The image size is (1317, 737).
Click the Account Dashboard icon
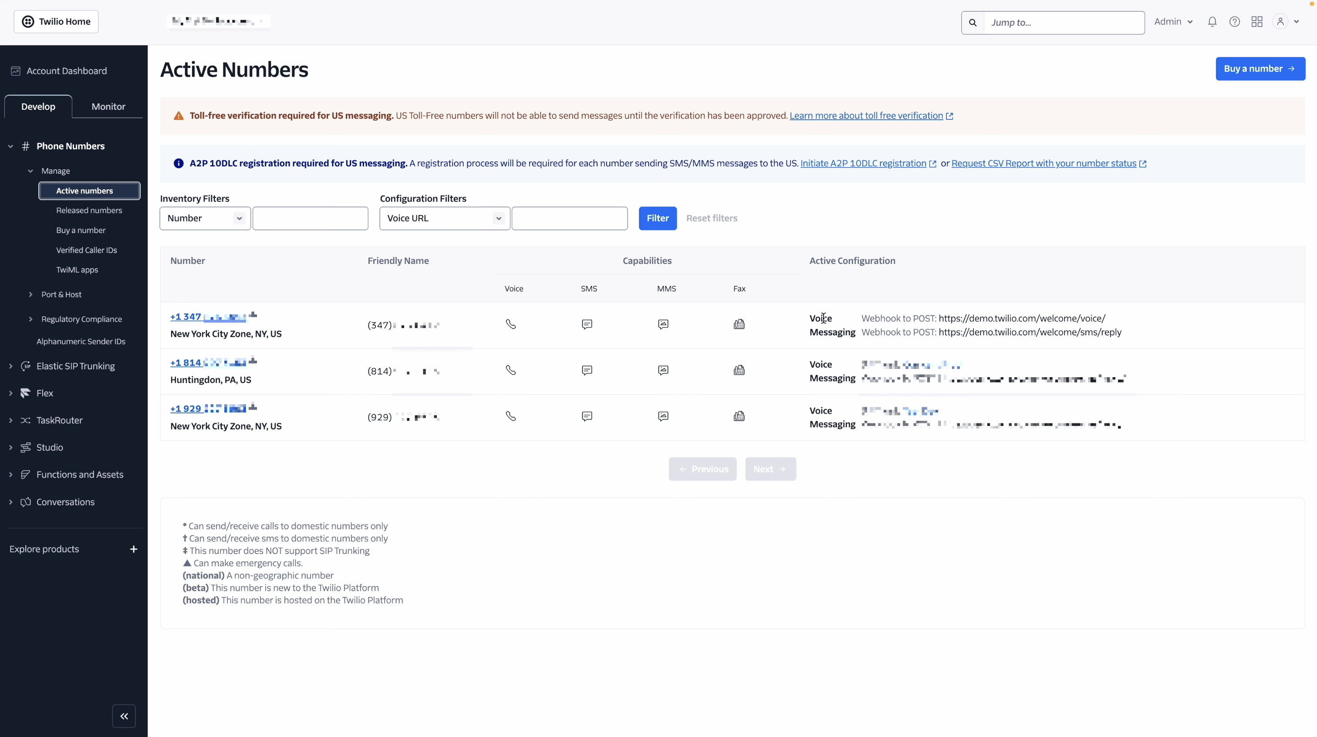16,71
